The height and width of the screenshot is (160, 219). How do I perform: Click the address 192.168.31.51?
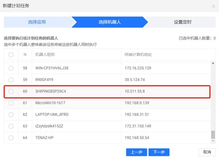coord(136,114)
